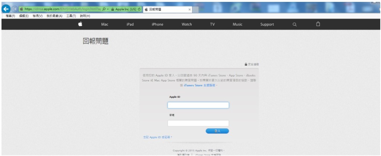Open the Support page link
The image size is (381, 156).
(267, 25)
